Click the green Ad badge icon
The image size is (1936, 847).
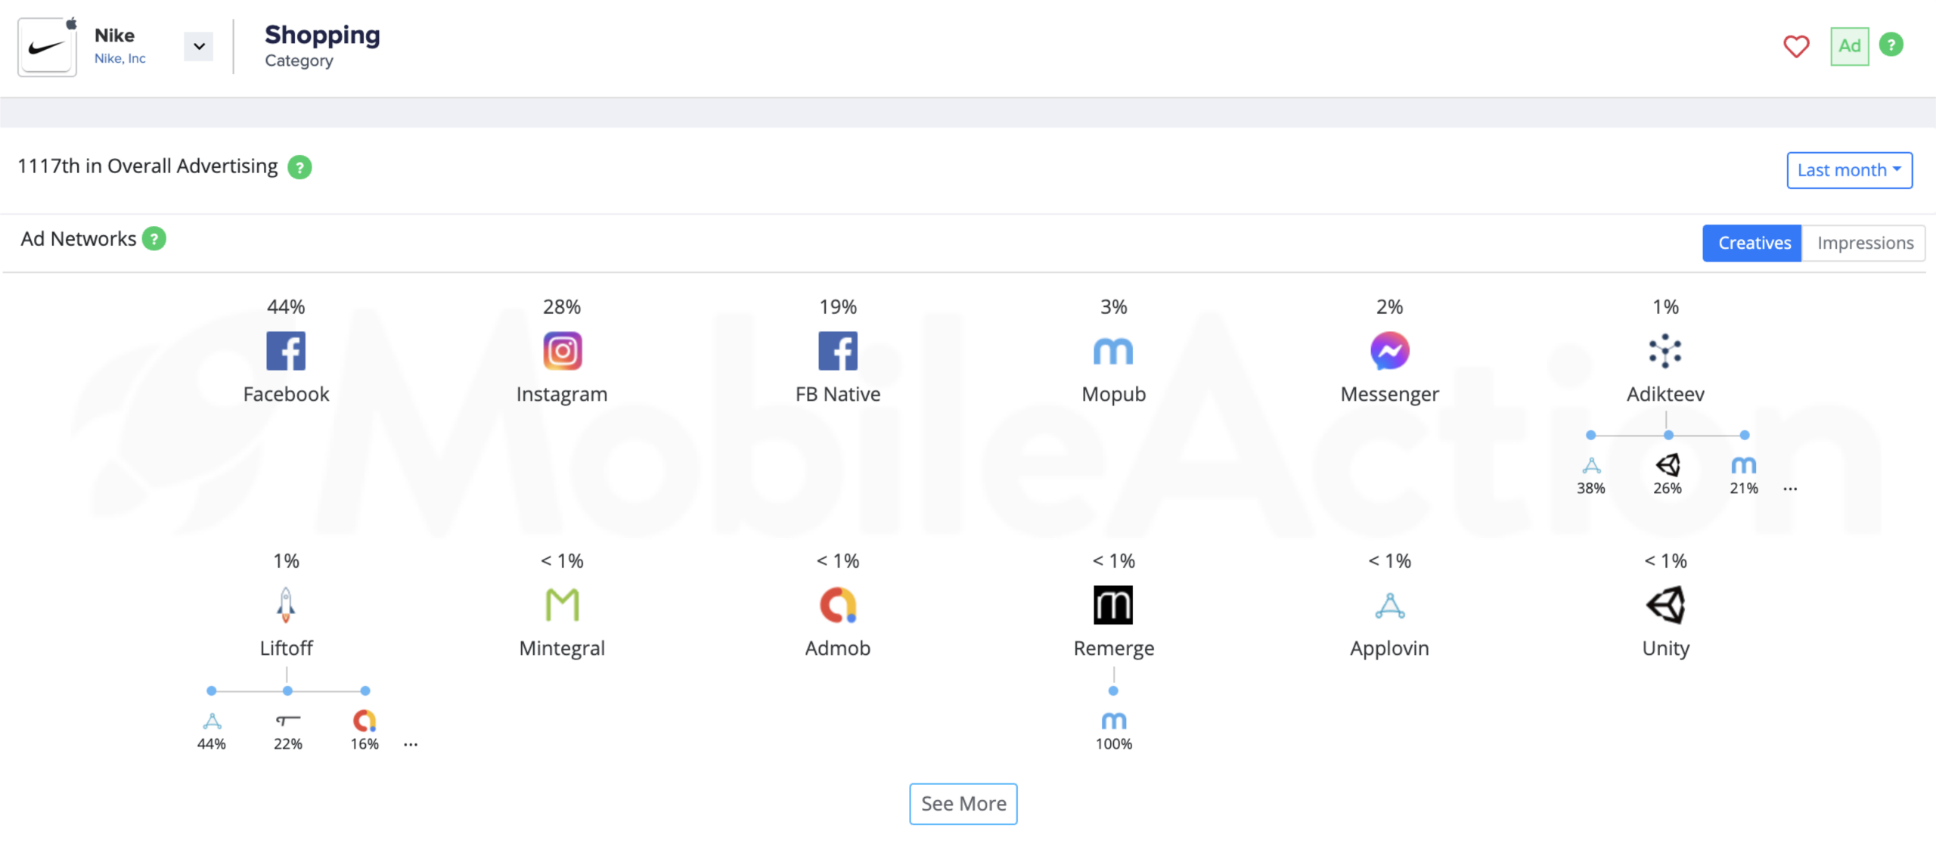point(1849,46)
